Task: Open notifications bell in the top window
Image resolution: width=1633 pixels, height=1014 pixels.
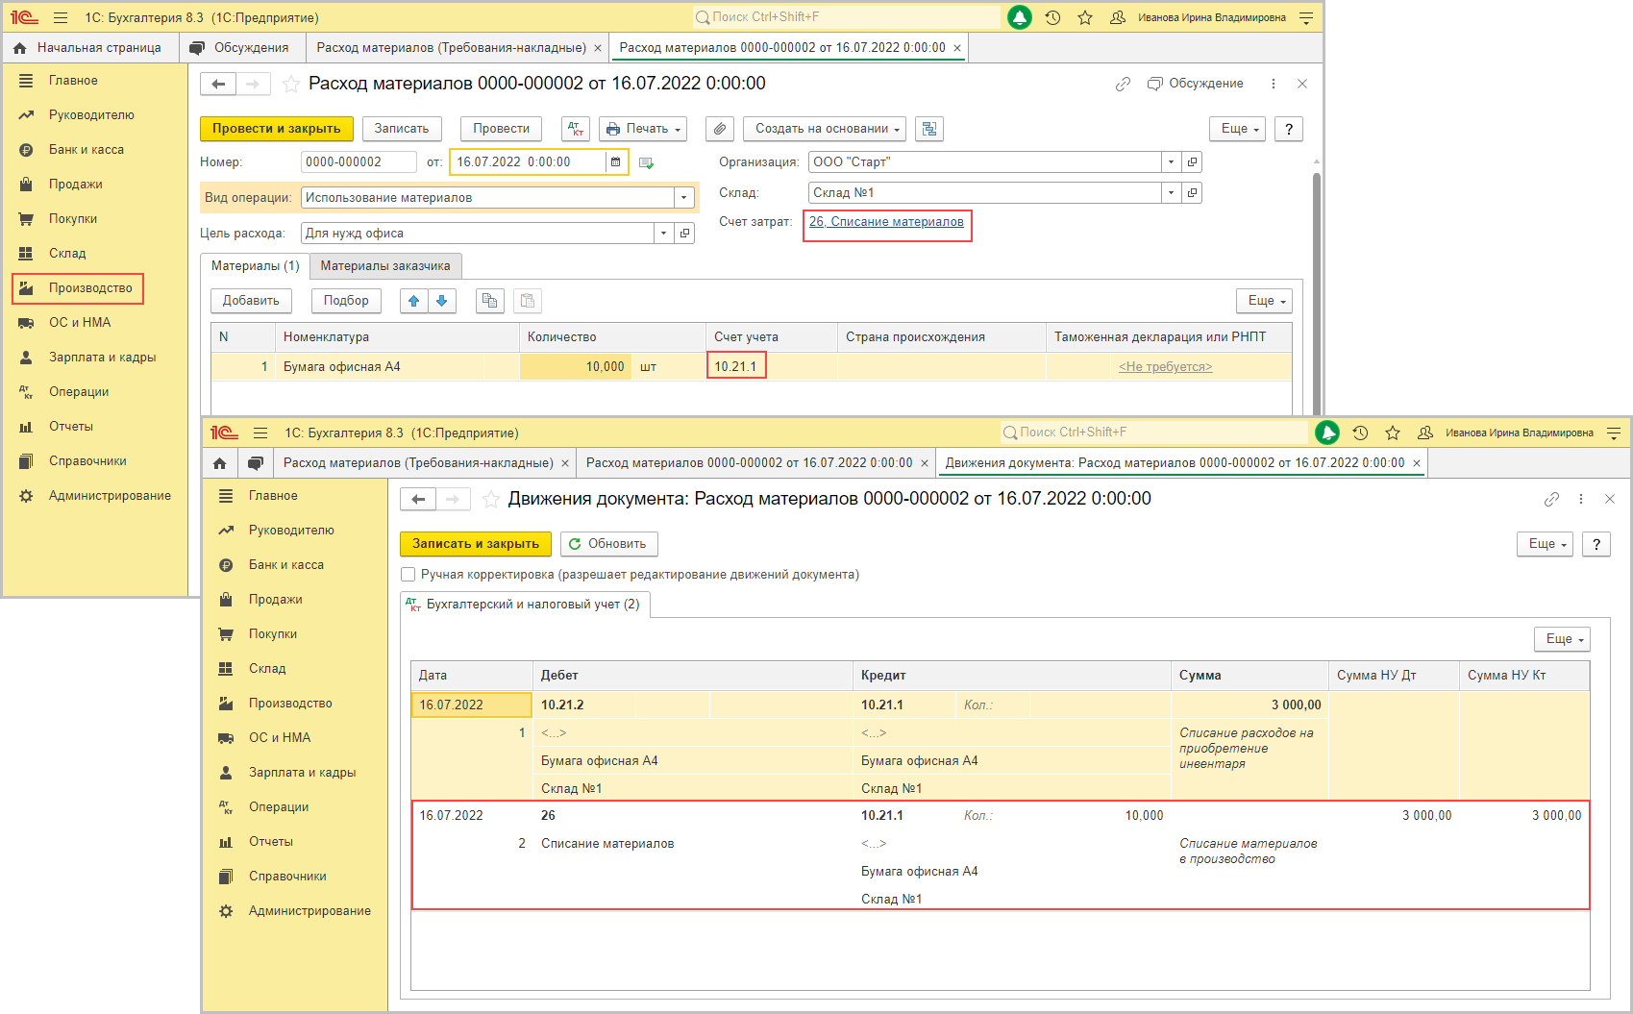Action: pos(1020,17)
